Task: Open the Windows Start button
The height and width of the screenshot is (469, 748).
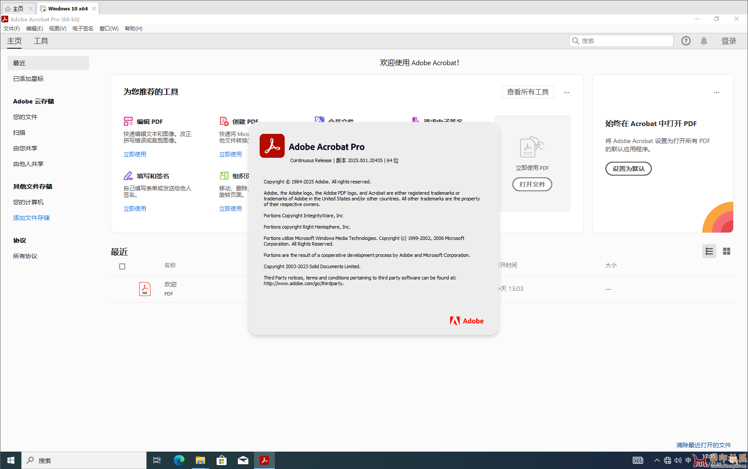Action: 10,460
